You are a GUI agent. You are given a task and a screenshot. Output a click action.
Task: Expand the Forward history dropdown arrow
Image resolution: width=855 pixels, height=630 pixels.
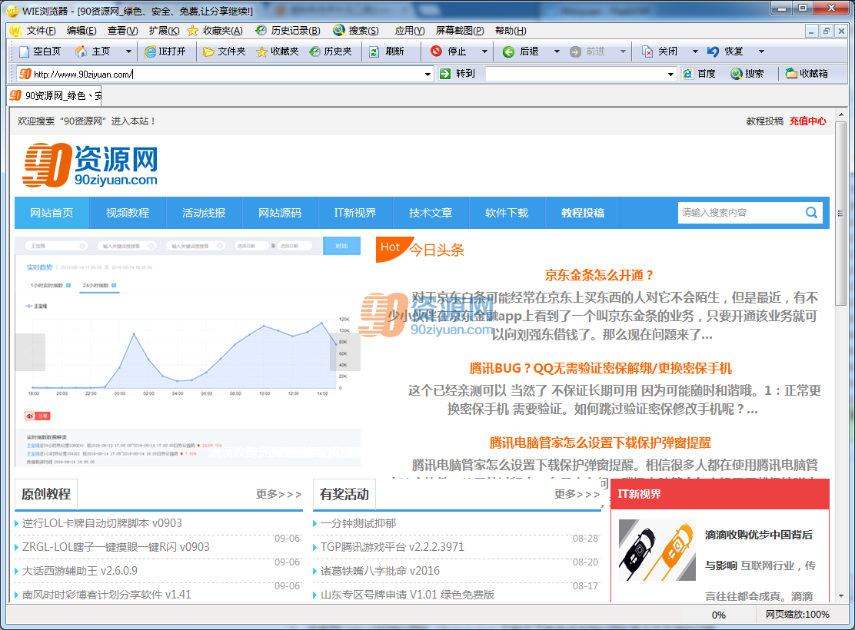coord(623,51)
